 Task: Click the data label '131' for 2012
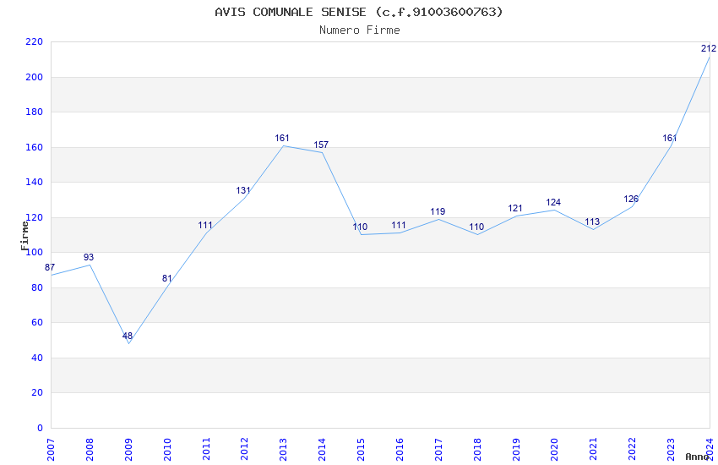[243, 190]
